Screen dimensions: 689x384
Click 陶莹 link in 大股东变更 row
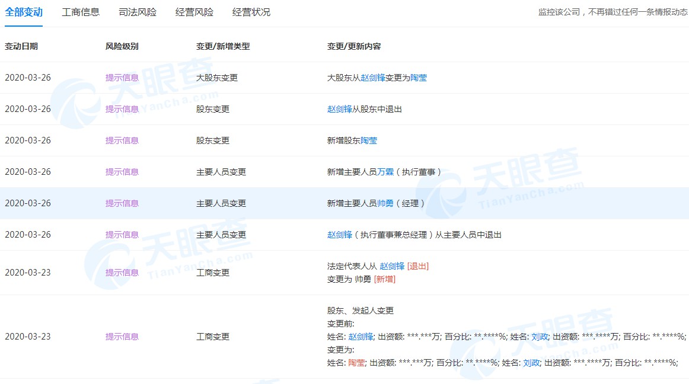pos(419,78)
